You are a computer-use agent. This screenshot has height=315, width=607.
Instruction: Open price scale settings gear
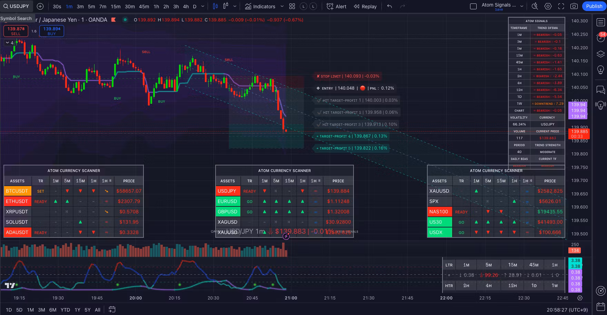pos(580,298)
